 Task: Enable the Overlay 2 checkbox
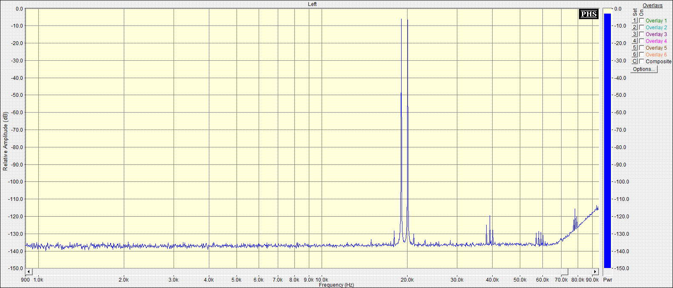click(642, 27)
